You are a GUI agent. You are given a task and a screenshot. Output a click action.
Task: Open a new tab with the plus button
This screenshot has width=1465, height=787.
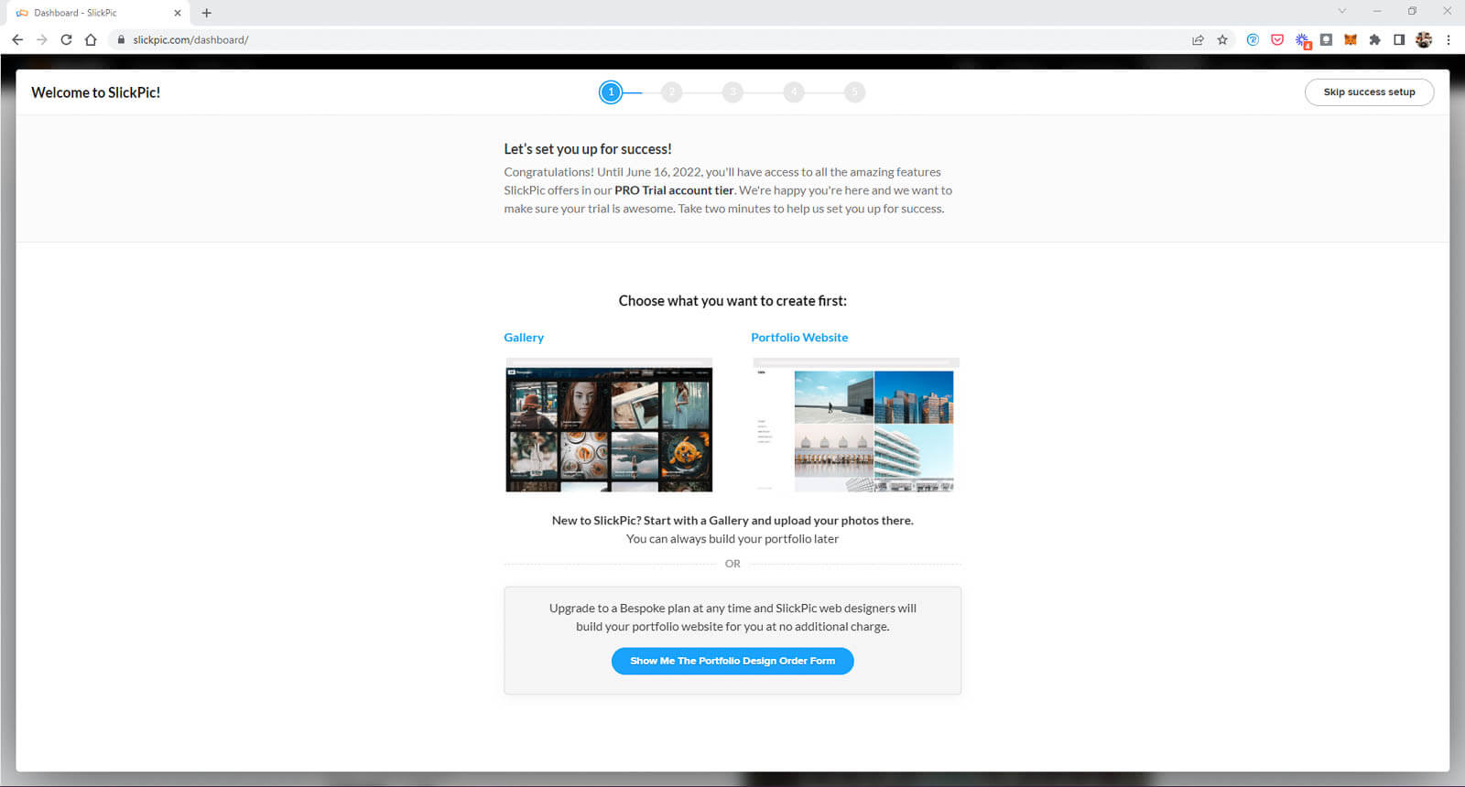pyautogui.click(x=207, y=13)
